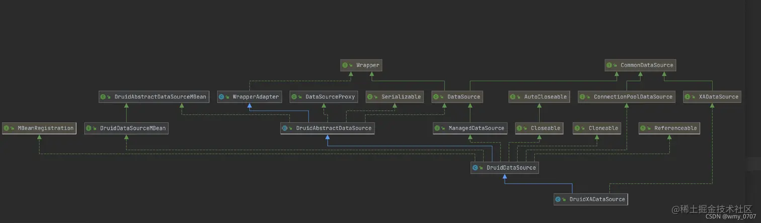Click the interface icon on Closeable node

519,128
